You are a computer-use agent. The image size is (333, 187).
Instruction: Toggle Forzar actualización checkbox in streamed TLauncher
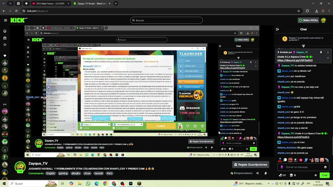coord(114,128)
